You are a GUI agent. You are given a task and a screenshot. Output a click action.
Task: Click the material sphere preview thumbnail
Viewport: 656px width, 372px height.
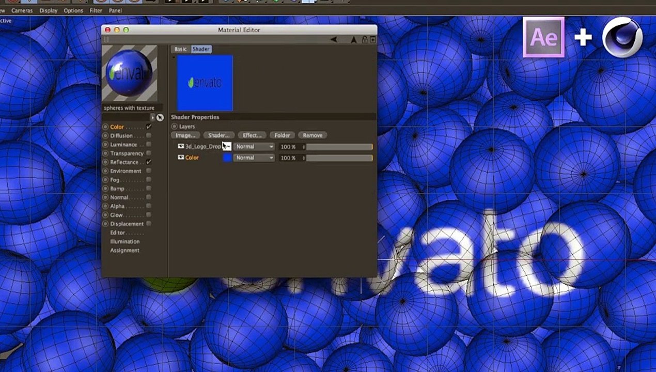[x=130, y=73]
